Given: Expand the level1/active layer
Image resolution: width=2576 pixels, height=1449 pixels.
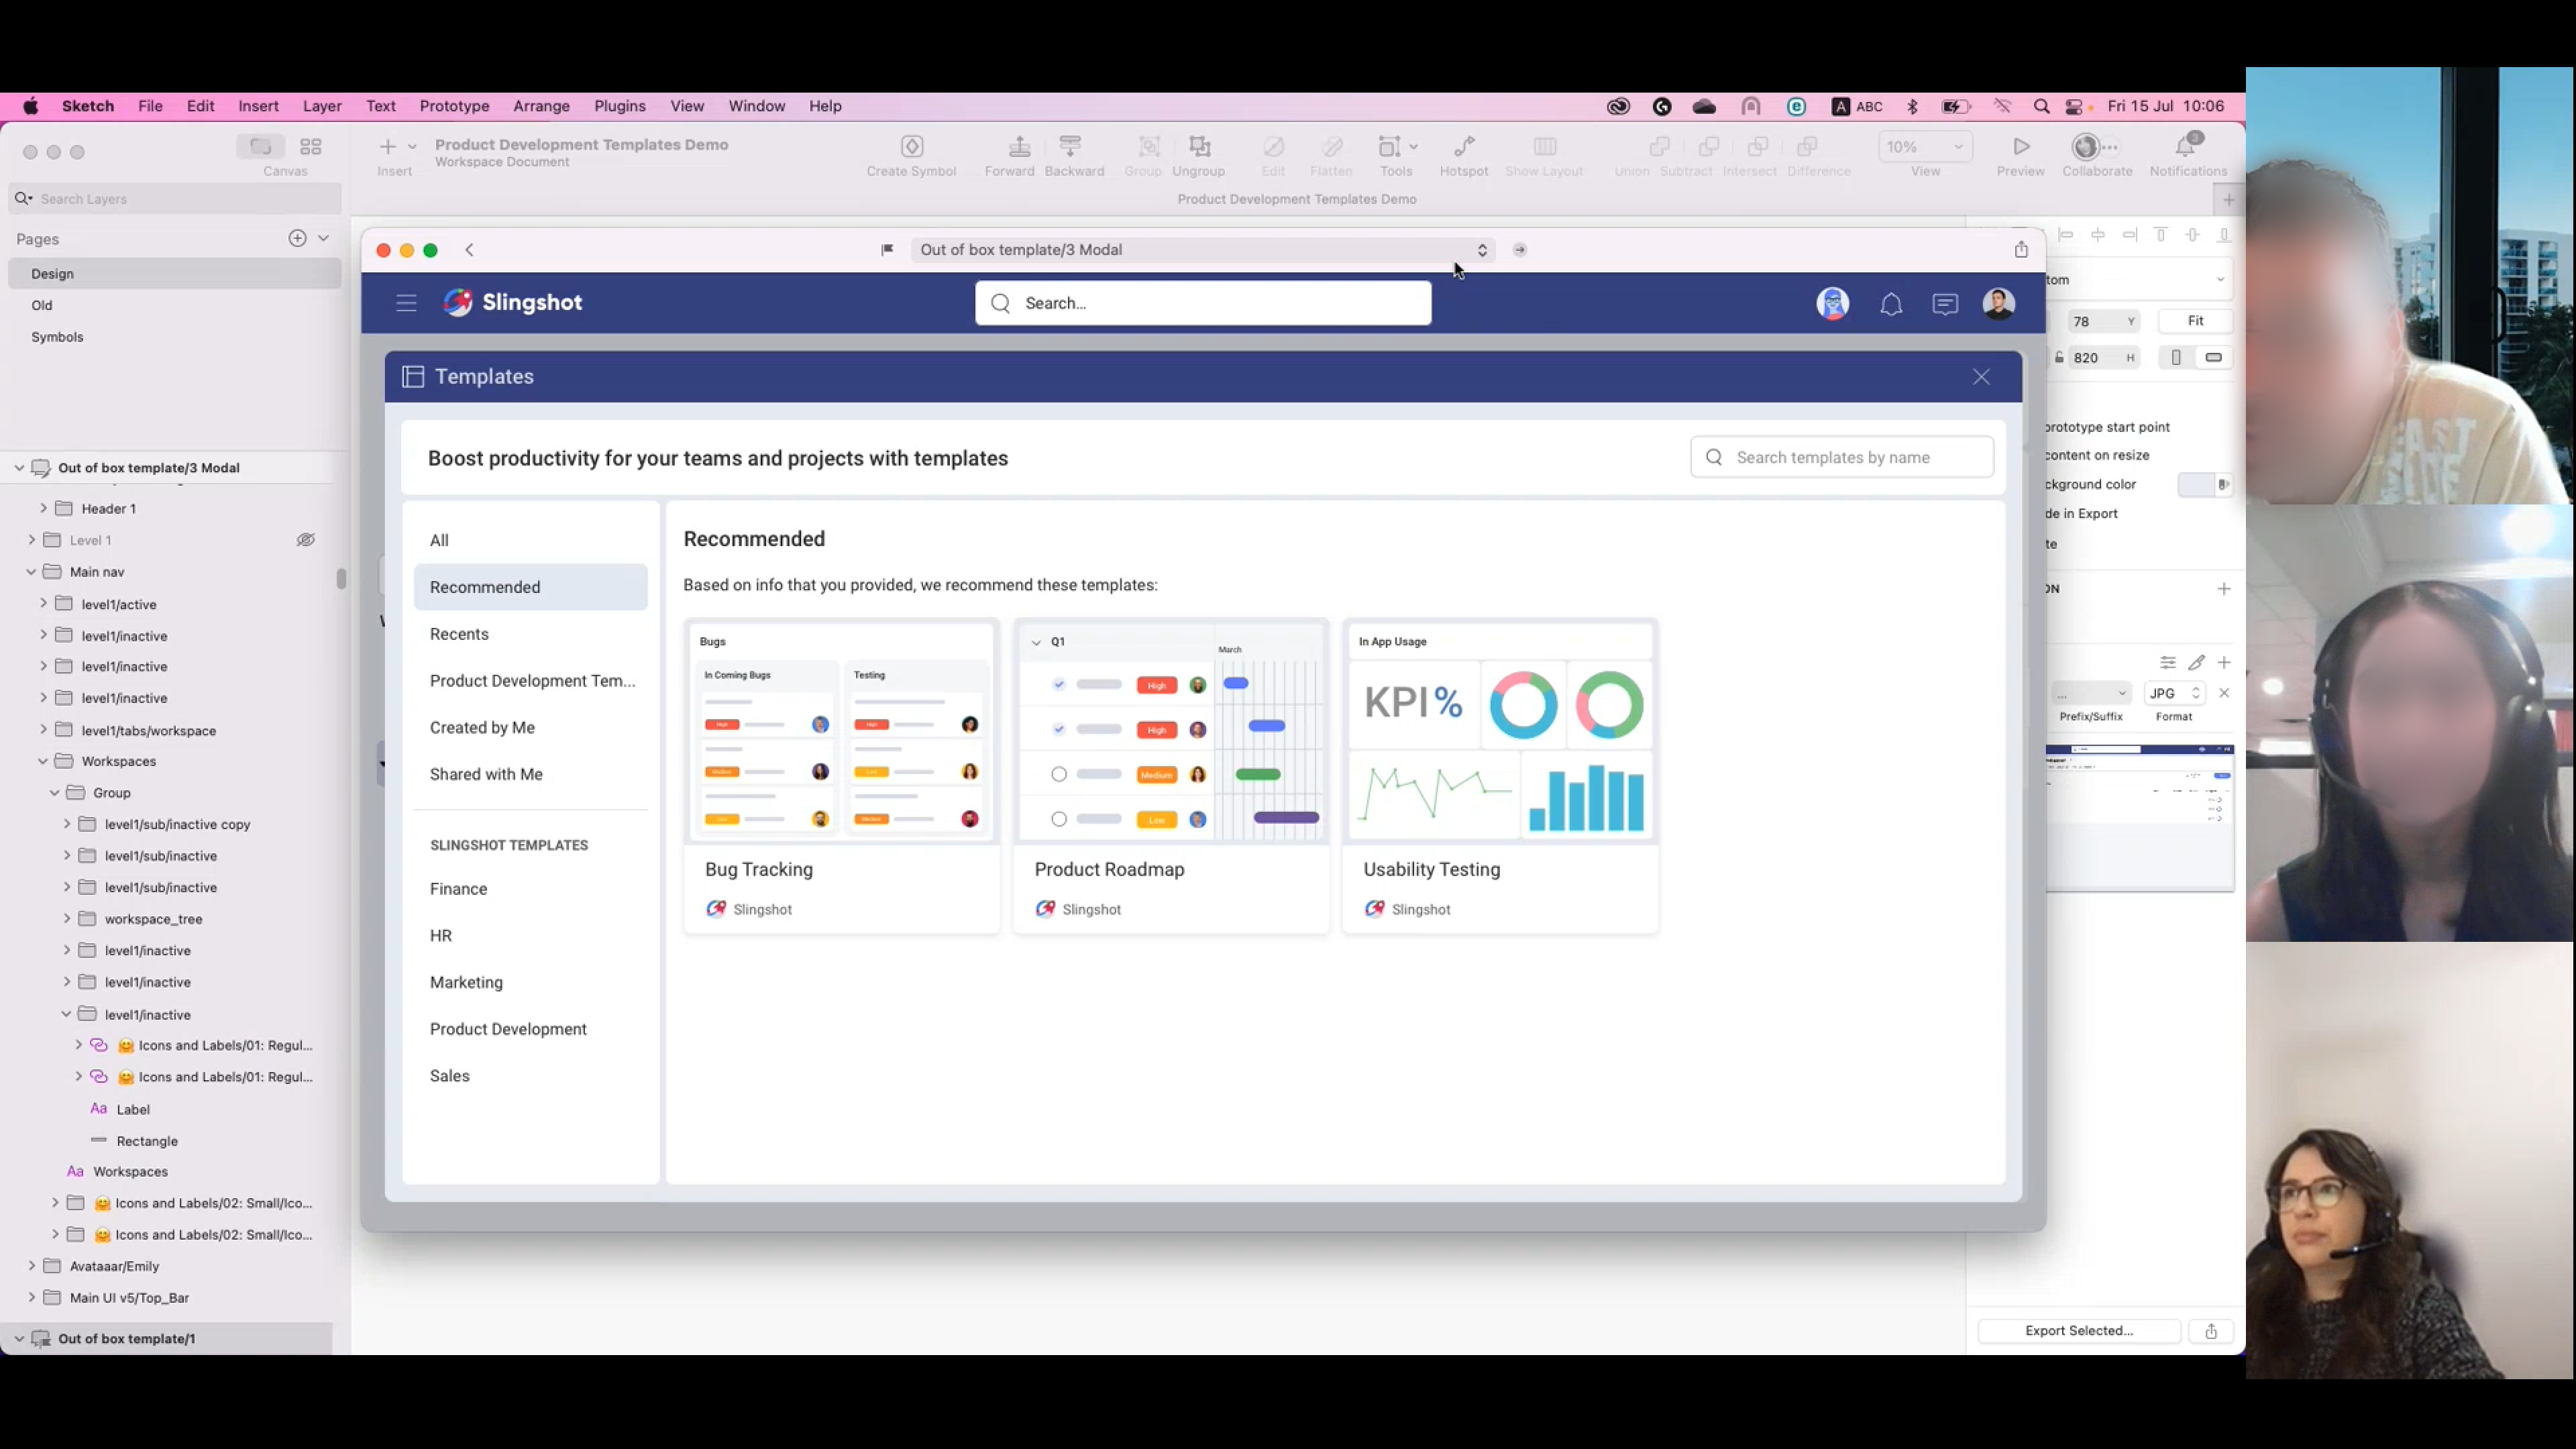Looking at the screenshot, I should pos(43,603).
